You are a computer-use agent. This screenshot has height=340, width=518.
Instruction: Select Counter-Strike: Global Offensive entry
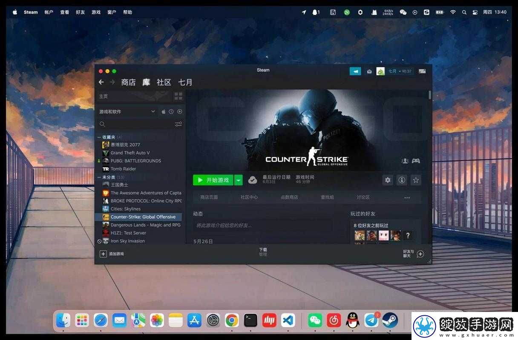click(138, 217)
